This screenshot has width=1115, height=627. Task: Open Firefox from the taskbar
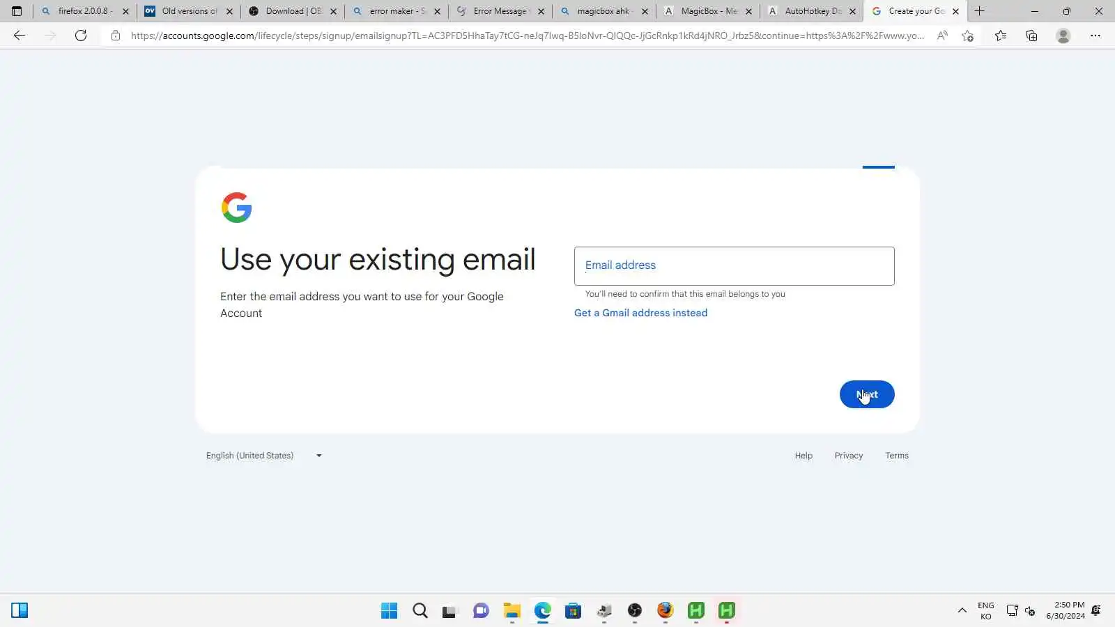(665, 611)
